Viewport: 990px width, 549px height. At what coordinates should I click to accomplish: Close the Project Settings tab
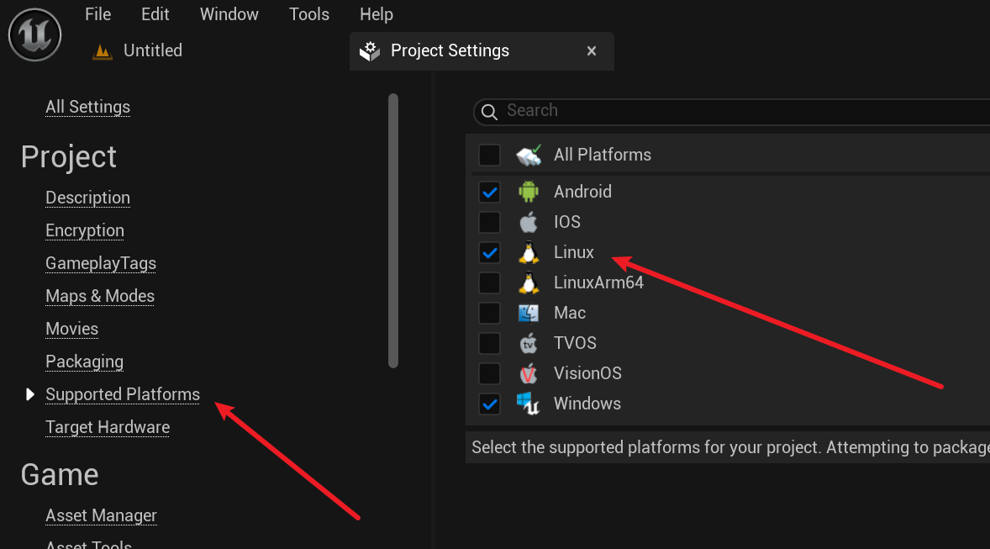[592, 51]
